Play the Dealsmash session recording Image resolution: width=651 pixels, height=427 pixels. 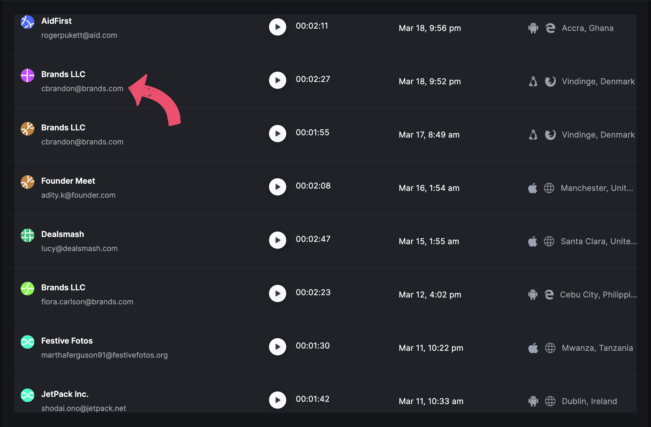click(277, 240)
